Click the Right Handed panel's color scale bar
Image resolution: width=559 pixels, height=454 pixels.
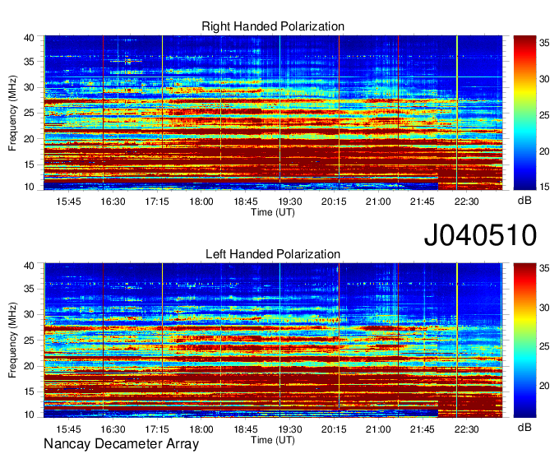coord(524,113)
